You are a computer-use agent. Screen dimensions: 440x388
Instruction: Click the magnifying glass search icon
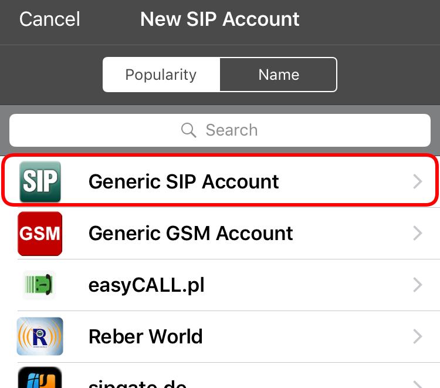point(188,130)
